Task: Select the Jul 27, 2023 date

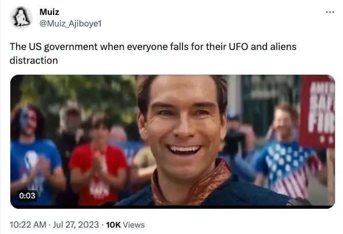Action: coord(76,225)
